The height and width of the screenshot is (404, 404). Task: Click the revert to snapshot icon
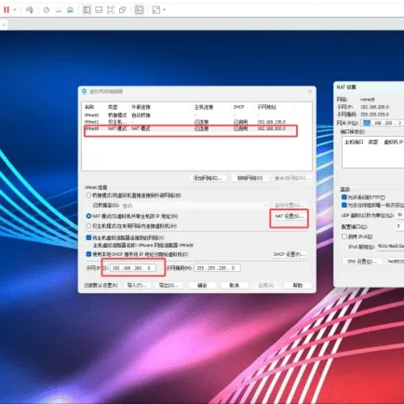pos(59,10)
